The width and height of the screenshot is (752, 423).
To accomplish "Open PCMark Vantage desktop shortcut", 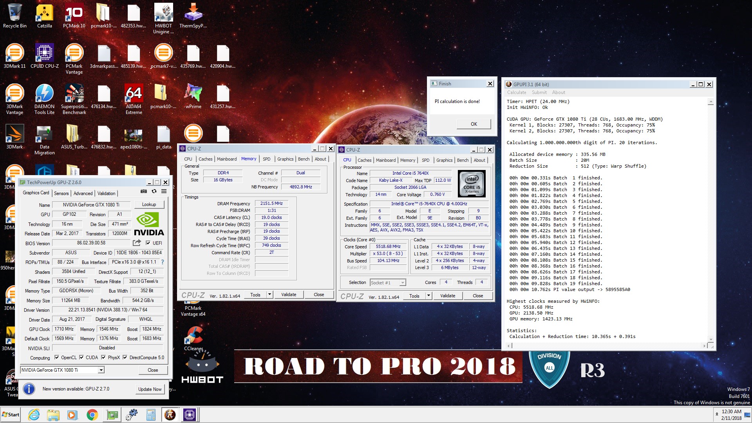I will 74,59.
